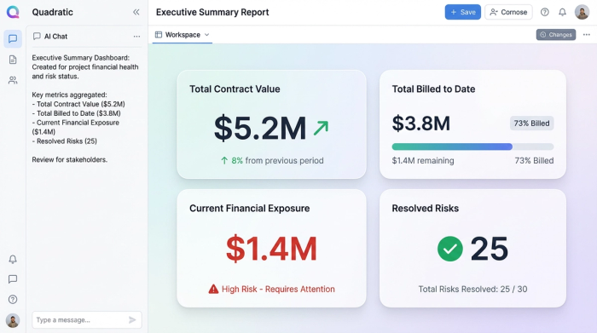This screenshot has height=333, width=597.
Task: Click Total Risks Resolved: 25 / 30 text
Action: [x=472, y=290]
